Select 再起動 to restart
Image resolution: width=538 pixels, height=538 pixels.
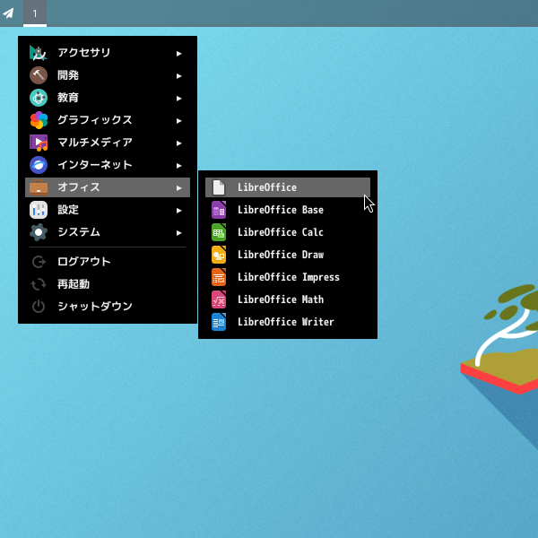73,284
